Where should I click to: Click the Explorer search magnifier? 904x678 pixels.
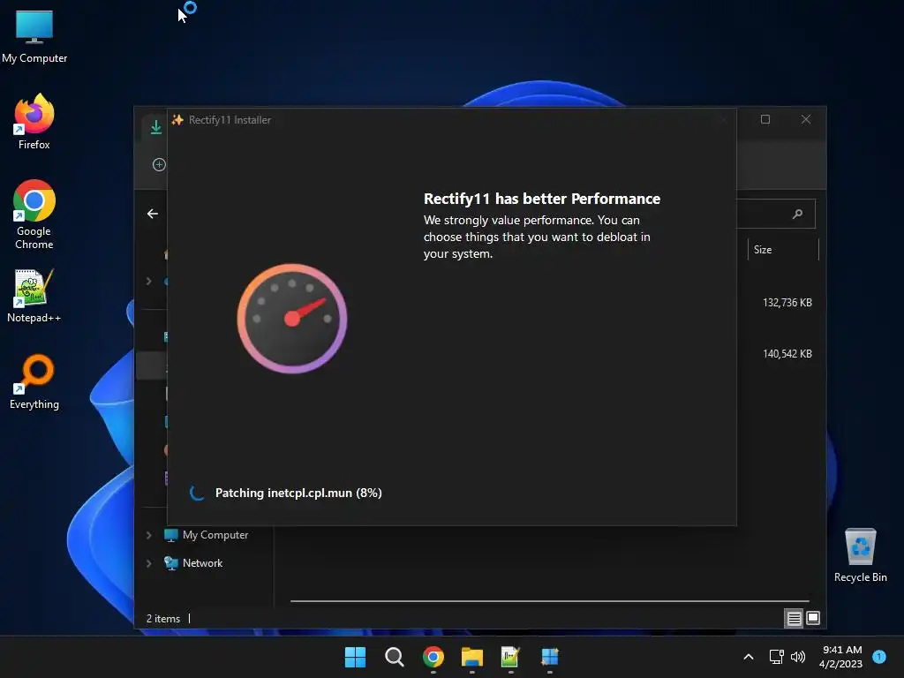[797, 214]
